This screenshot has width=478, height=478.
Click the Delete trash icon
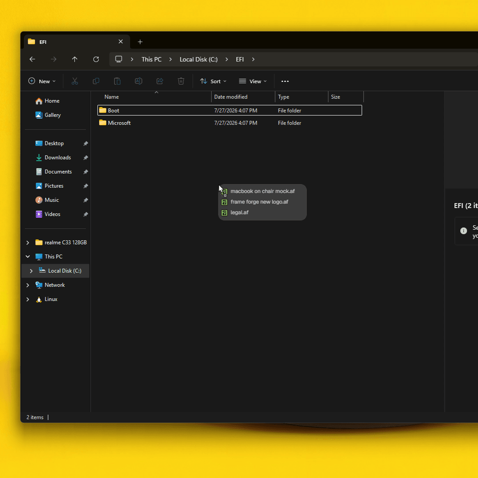[x=181, y=81]
